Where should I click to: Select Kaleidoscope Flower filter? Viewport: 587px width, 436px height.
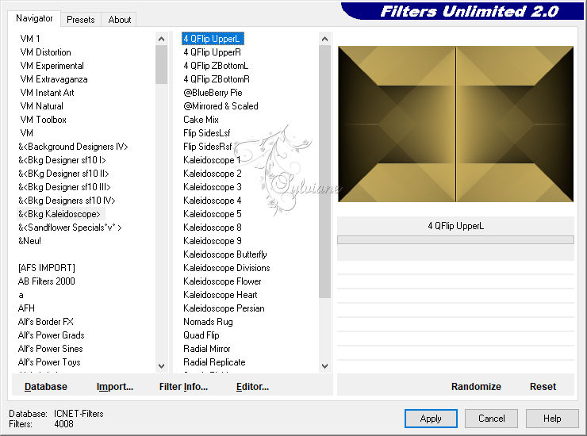click(x=222, y=281)
